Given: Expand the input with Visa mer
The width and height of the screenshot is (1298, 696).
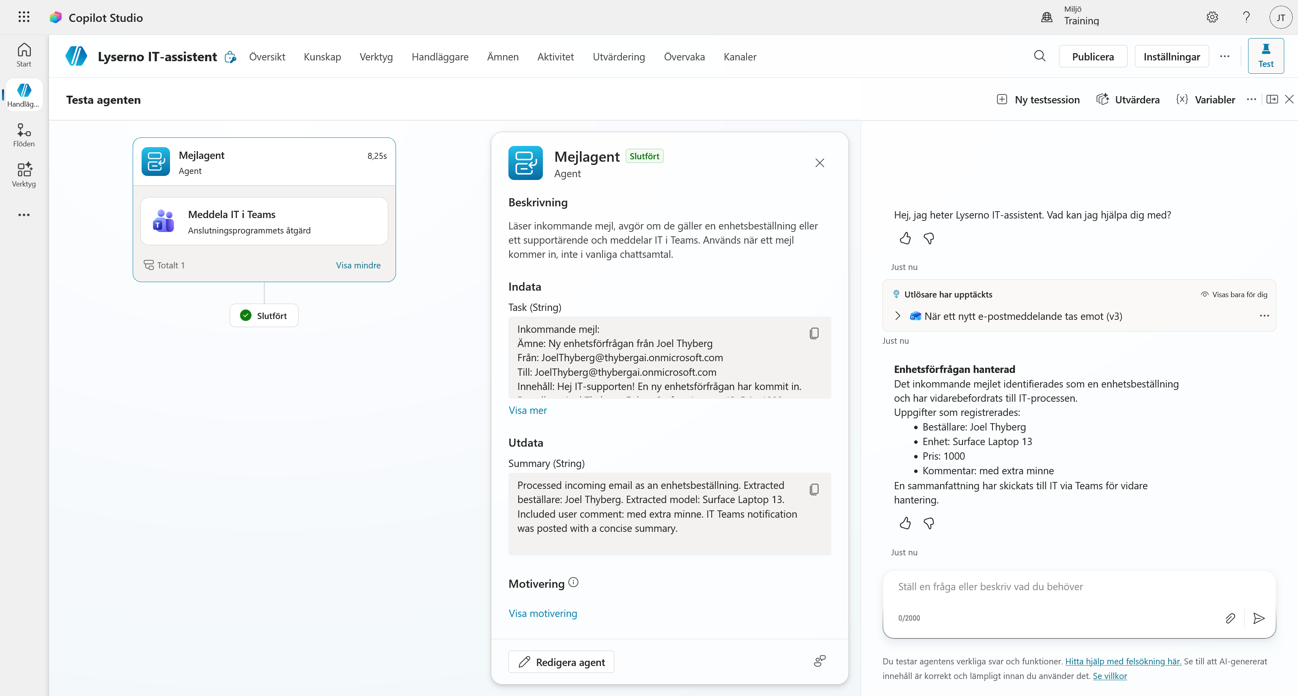Looking at the screenshot, I should [527, 410].
